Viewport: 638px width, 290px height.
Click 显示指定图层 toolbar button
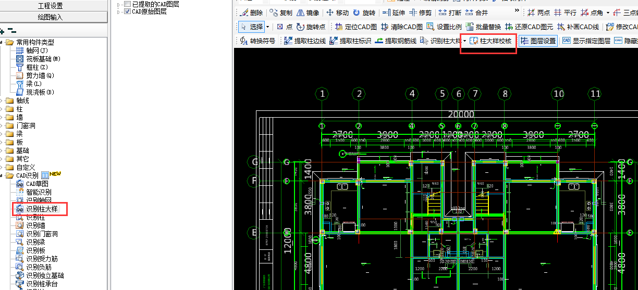click(586, 41)
